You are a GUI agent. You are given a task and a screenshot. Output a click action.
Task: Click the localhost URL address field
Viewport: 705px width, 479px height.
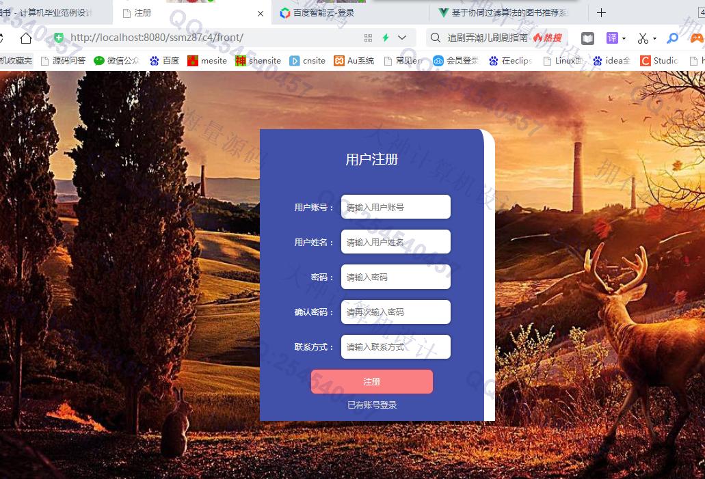coord(157,38)
